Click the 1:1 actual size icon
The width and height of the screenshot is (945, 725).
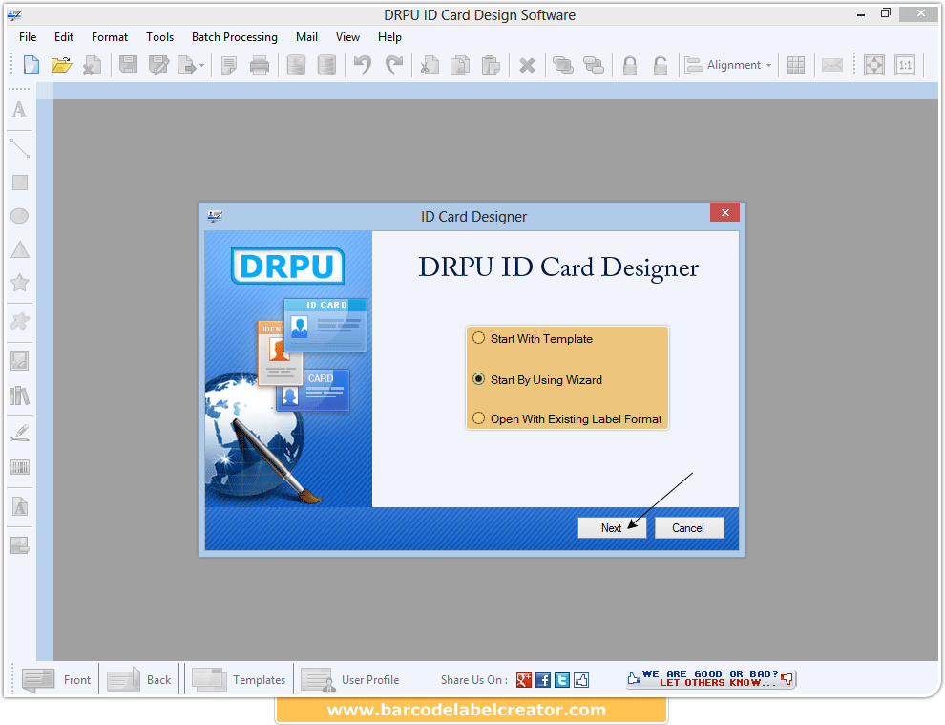[905, 65]
